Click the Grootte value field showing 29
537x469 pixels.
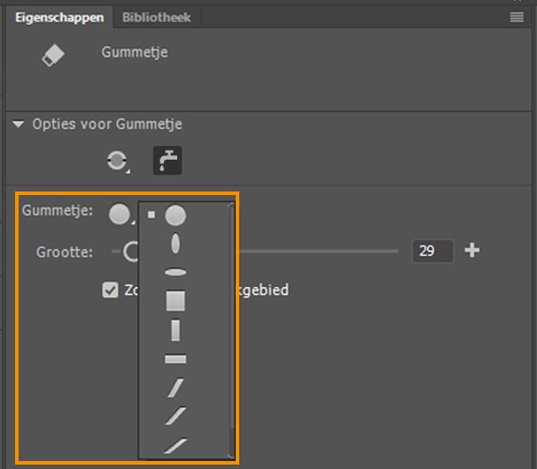pyautogui.click(x=432, y=251)
